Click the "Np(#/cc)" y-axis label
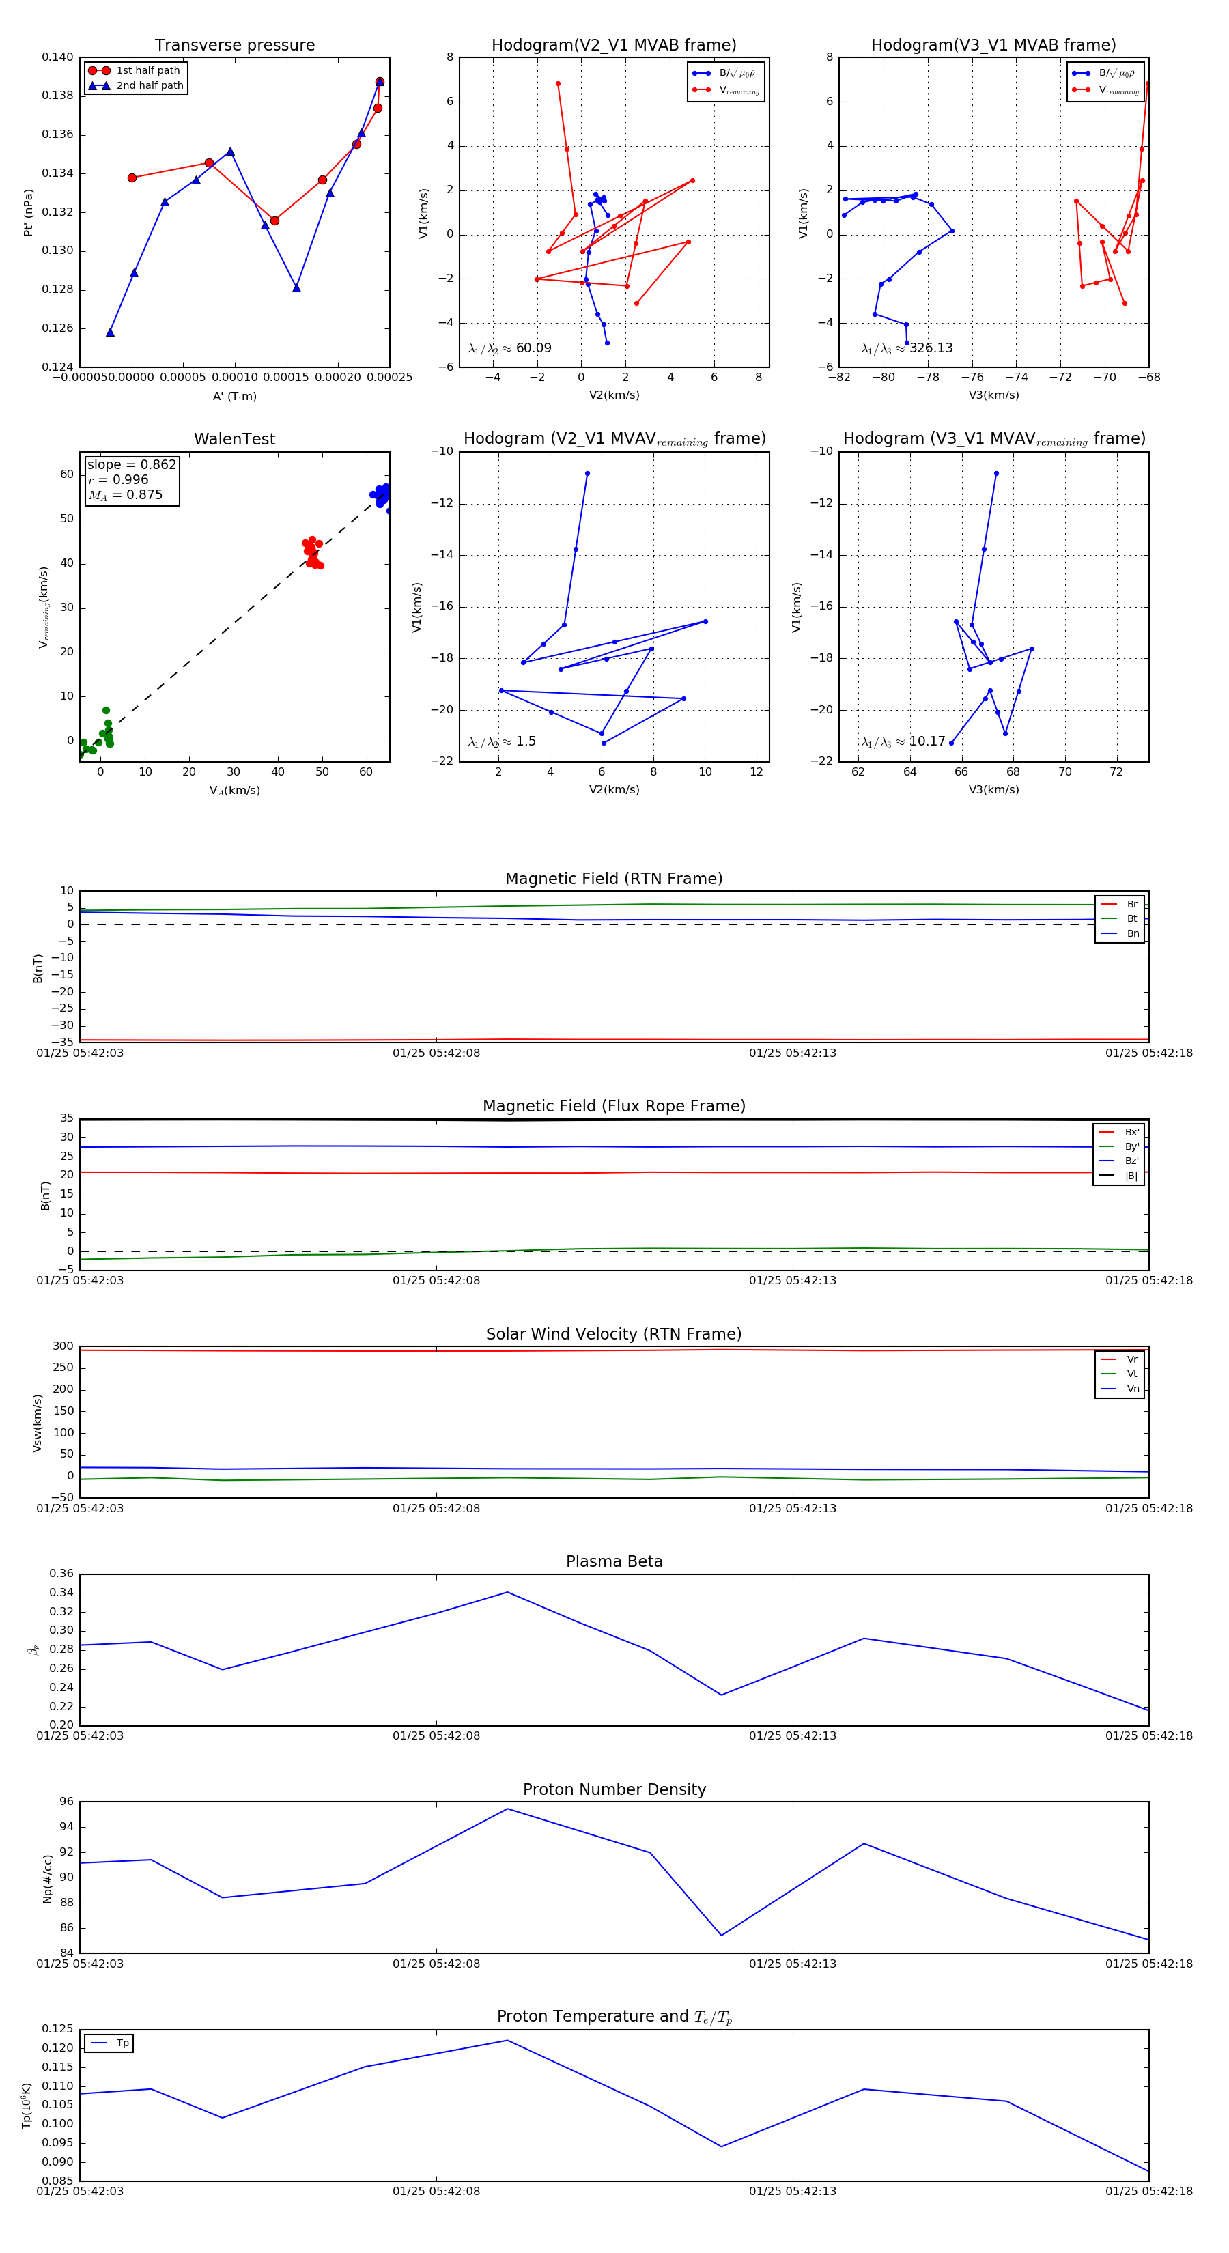The width and height of the screenshot is (1229, 2253). 47,1879
